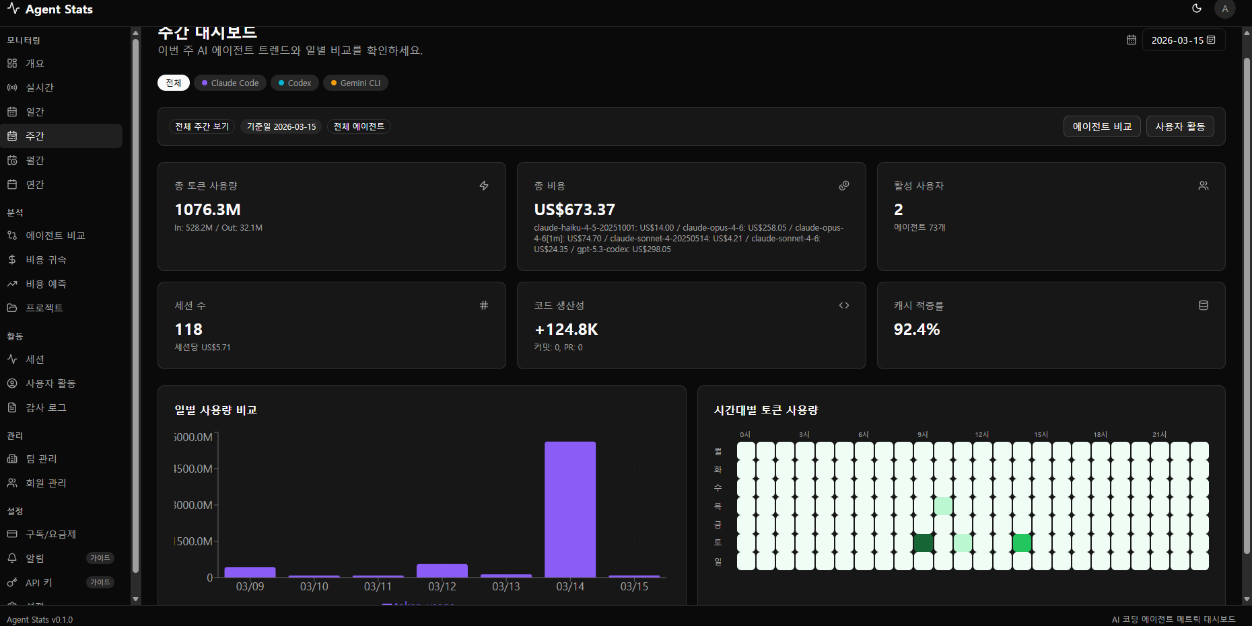This screenshot has height=626, width=1252.
Task: Click the 에이전트 비교 button
Action: click(x=1102, y=126)
